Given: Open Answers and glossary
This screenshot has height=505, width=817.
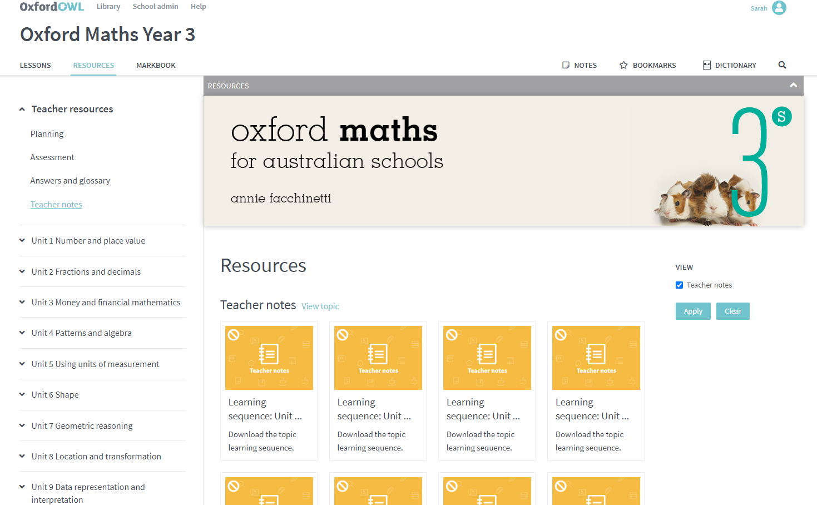Looking at the screenshot, I should click(x=70, y=181).
